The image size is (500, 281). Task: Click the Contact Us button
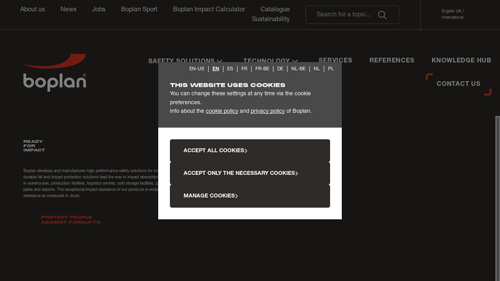pos(458,84)
